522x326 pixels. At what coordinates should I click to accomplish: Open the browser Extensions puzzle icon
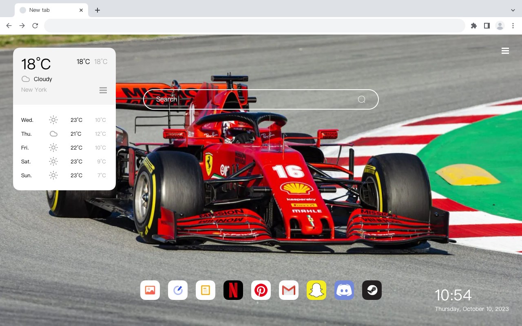(473, 26)
